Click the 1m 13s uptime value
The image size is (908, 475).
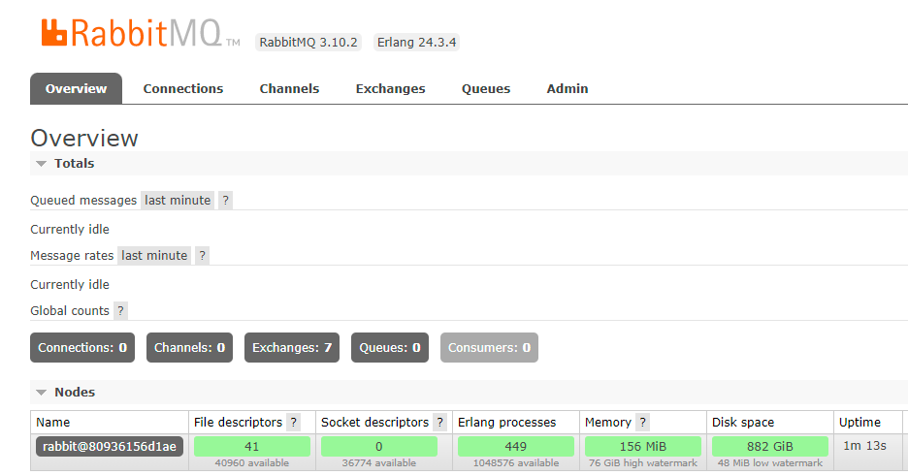864,446
